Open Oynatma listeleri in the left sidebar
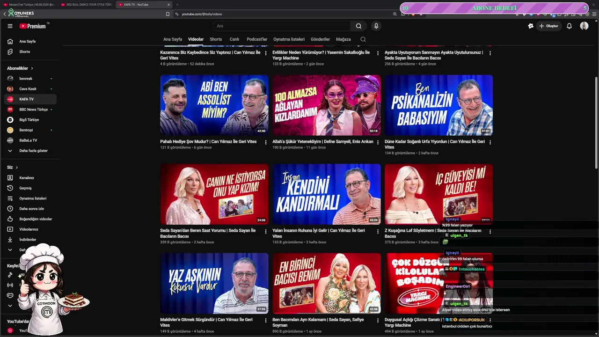 [x=30, y=198]
